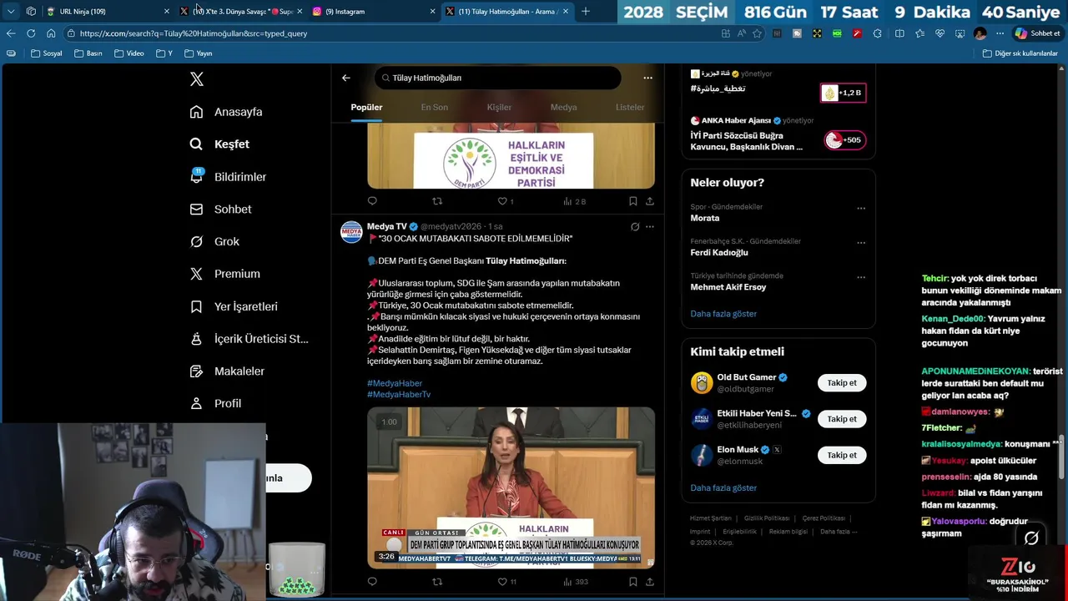Open Profil in the sidebar
1068x601 pixels.
click(215, 403)
